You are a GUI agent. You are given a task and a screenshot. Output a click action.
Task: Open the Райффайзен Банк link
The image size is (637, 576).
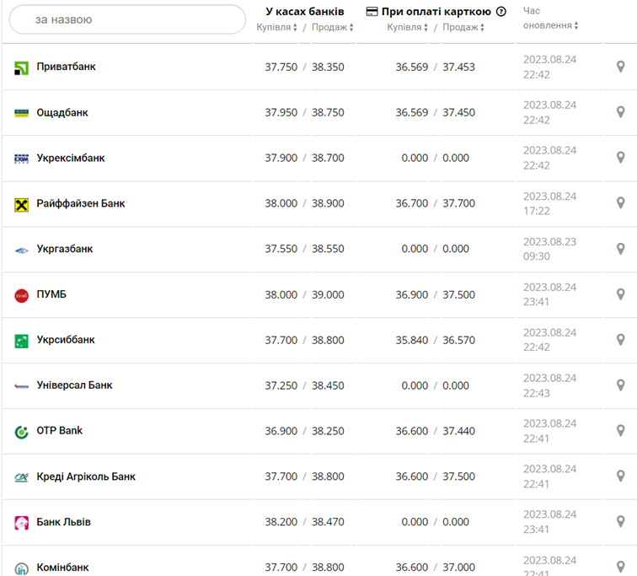81,203
